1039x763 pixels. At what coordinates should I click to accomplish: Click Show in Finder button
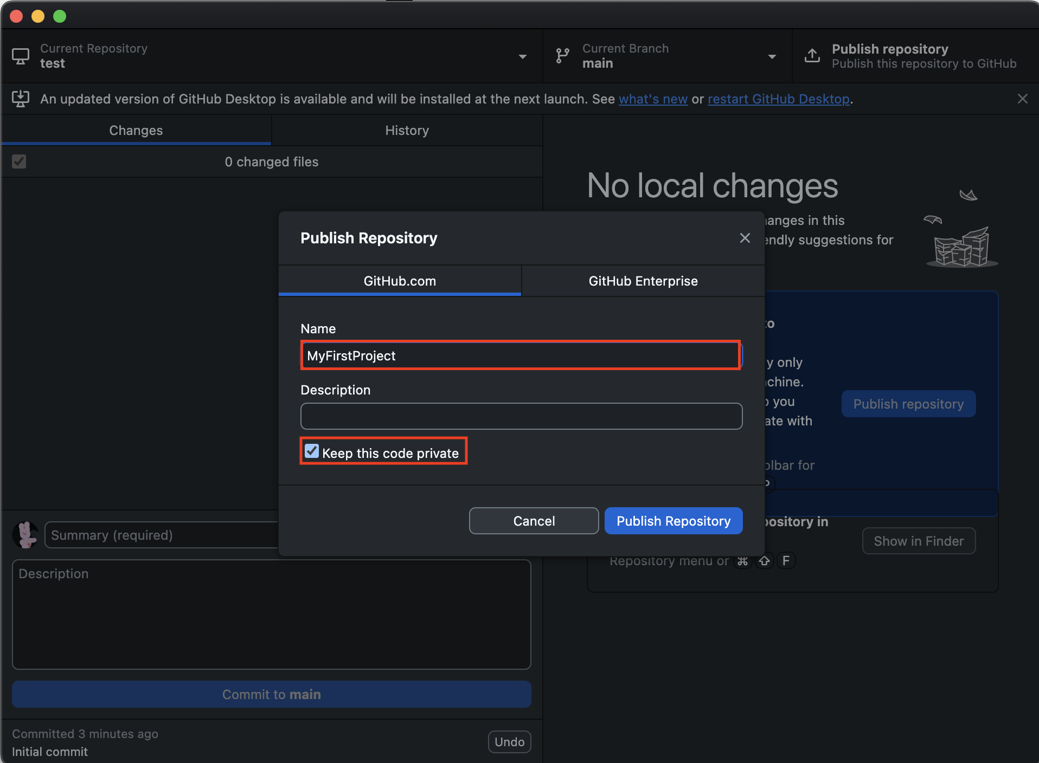(919, 541)
